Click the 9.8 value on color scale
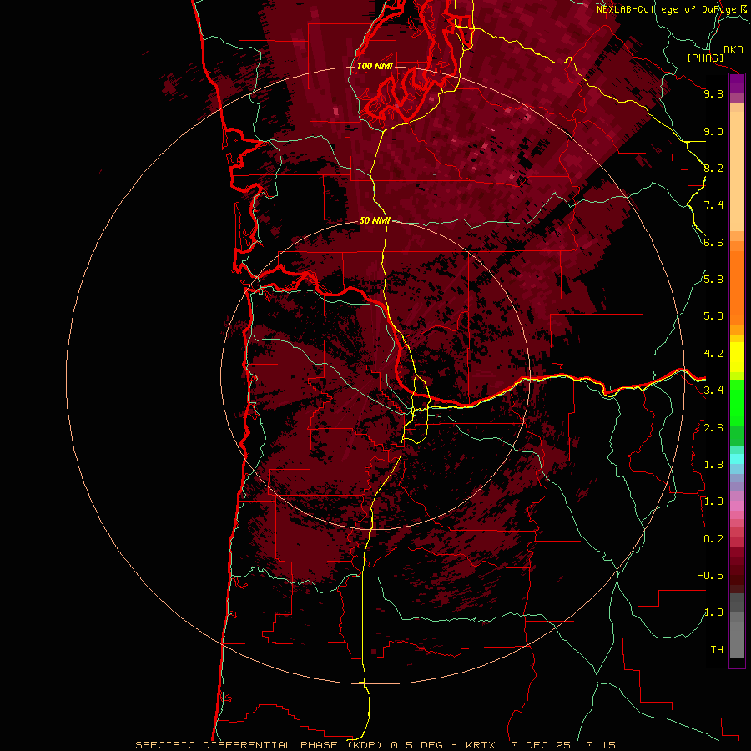 713,93
